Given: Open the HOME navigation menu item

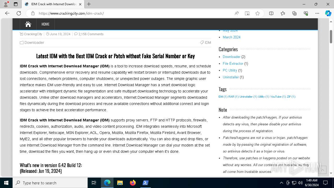Looking at the screenshot, I should pos(45,24).
